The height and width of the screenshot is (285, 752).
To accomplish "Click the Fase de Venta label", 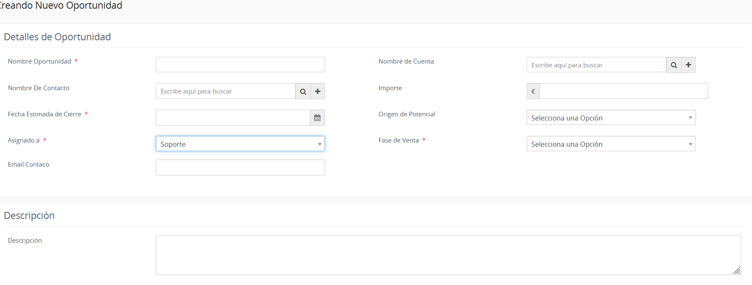I will point(399,140).
